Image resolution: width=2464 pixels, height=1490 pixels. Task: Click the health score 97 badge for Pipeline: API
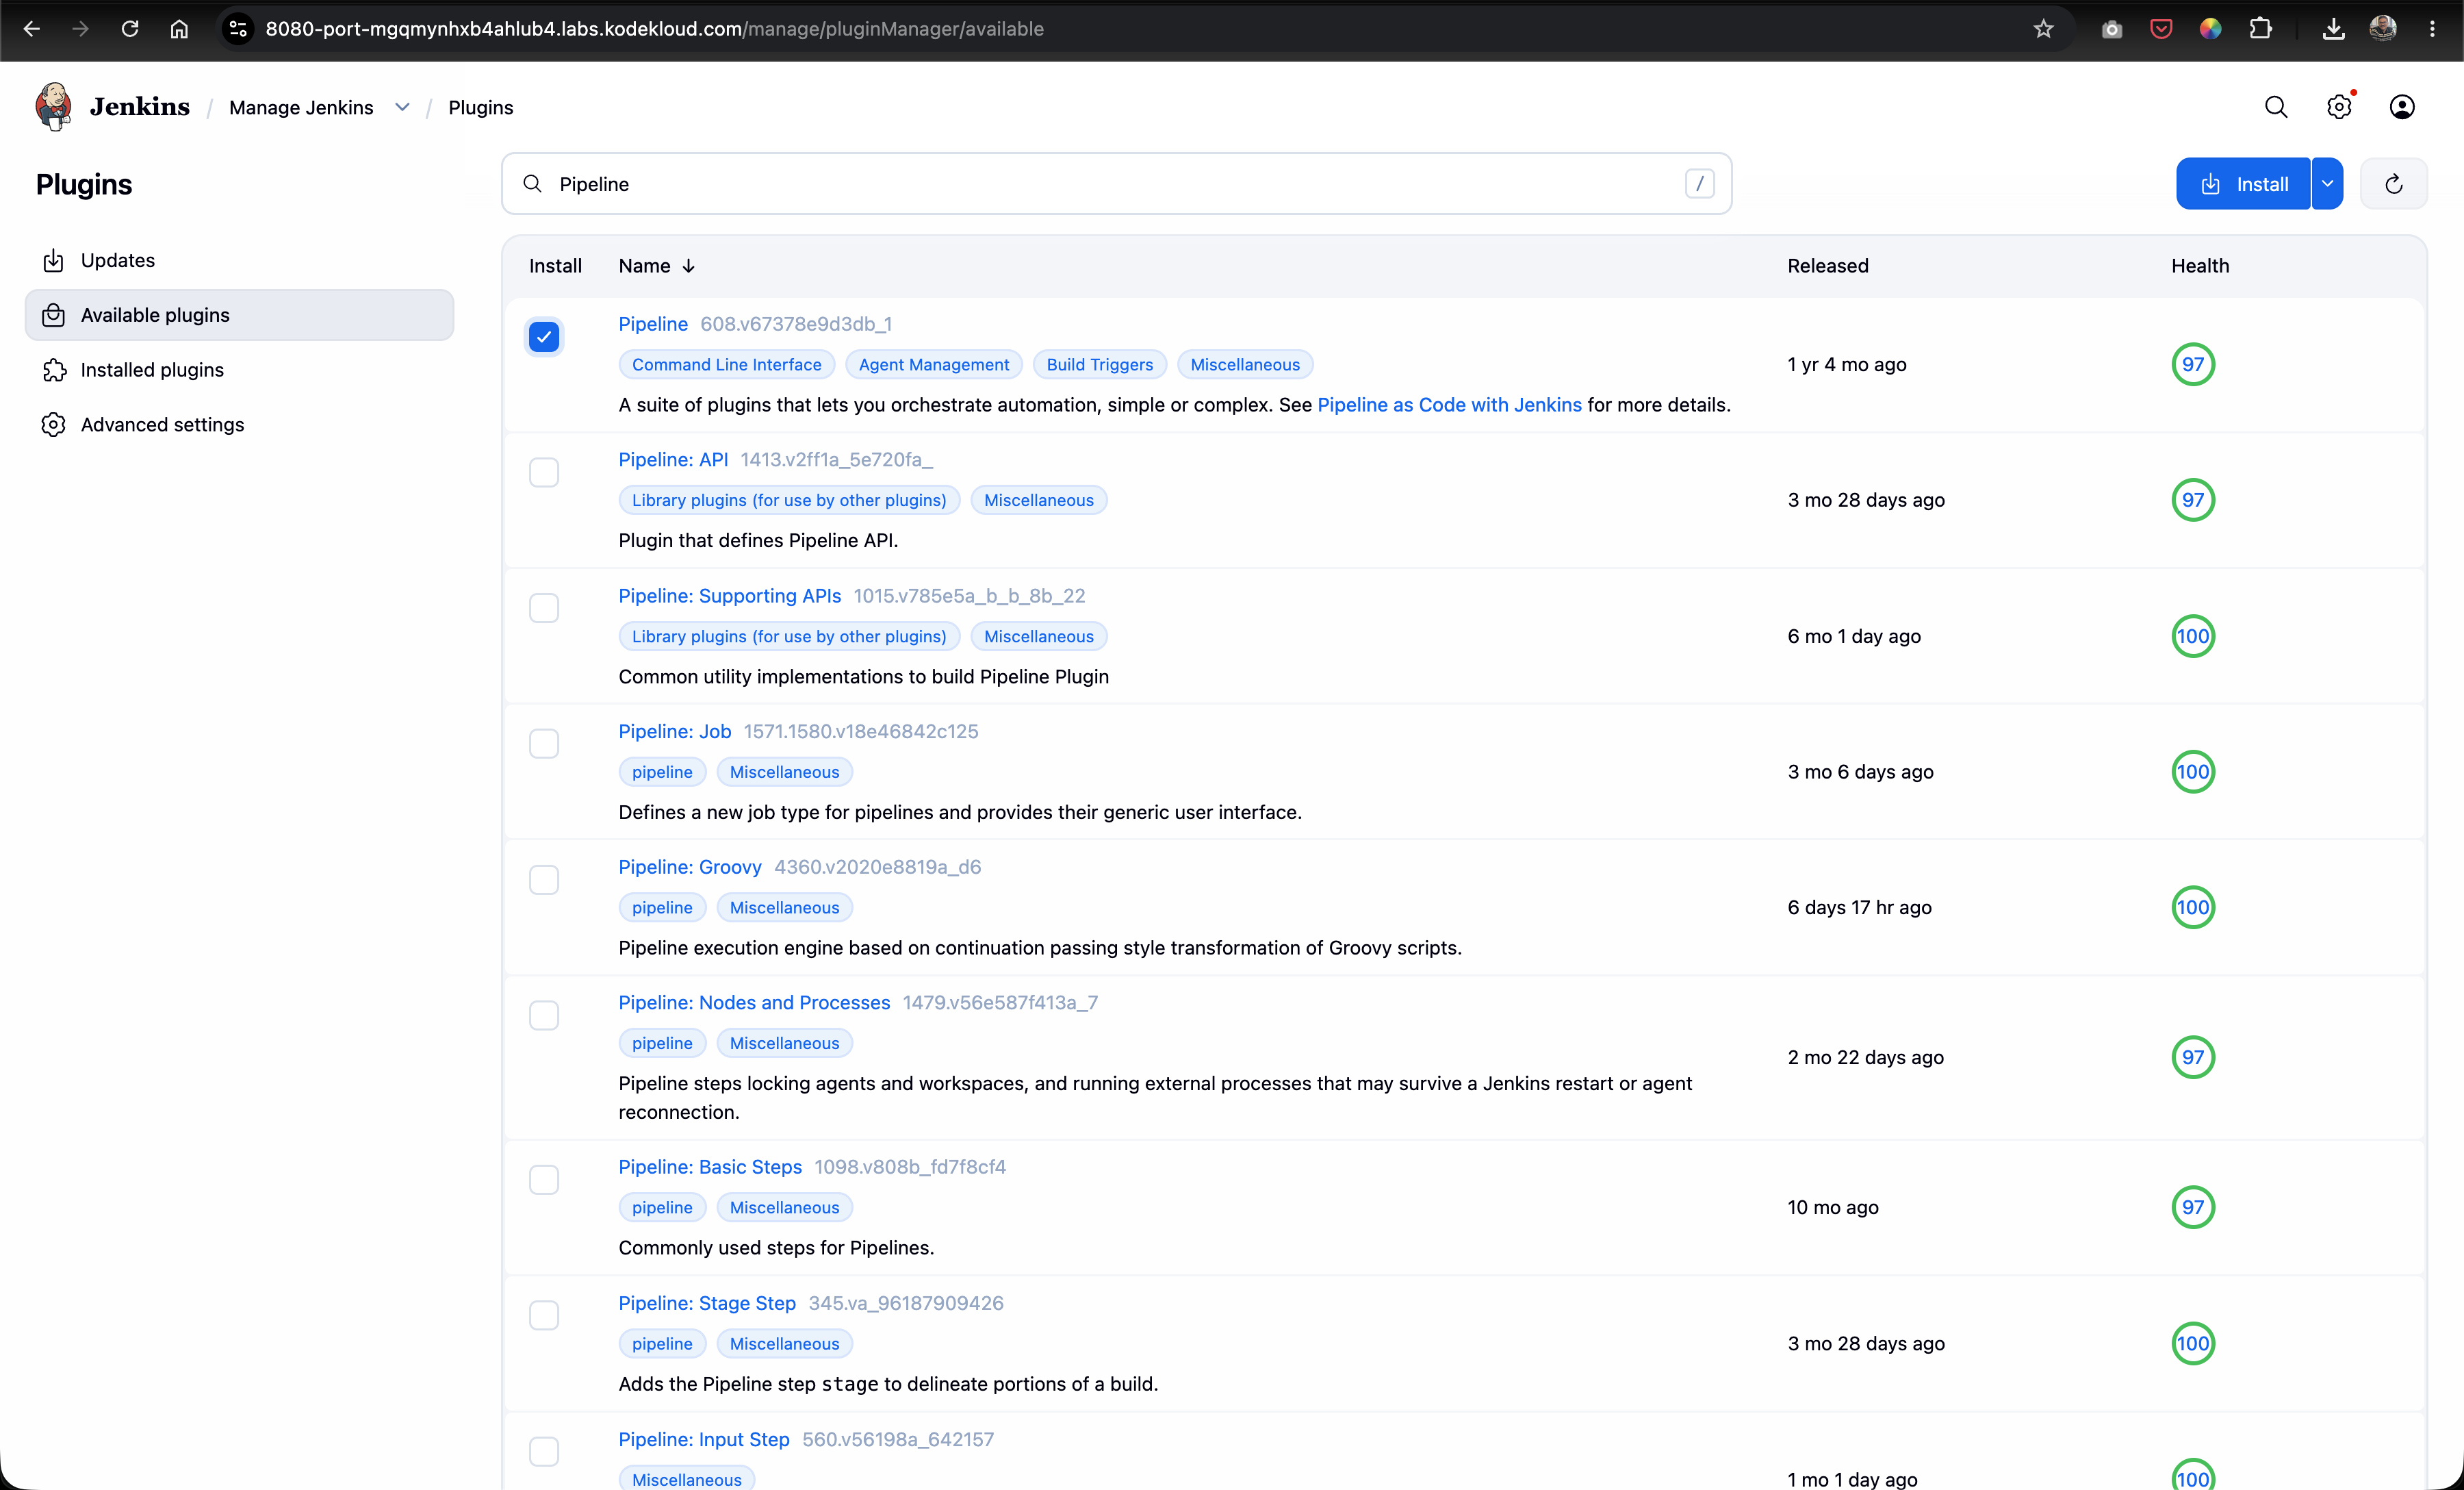(2192, 501)
